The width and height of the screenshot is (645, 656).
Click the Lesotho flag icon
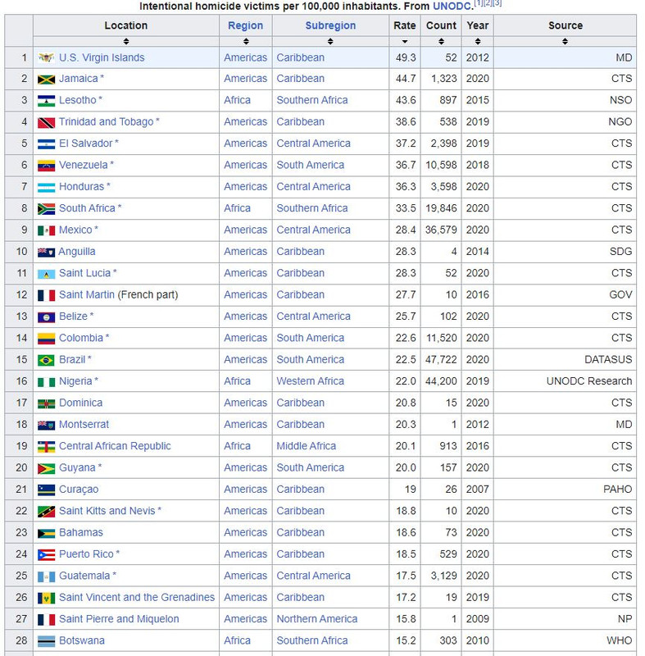coord(46,101)
